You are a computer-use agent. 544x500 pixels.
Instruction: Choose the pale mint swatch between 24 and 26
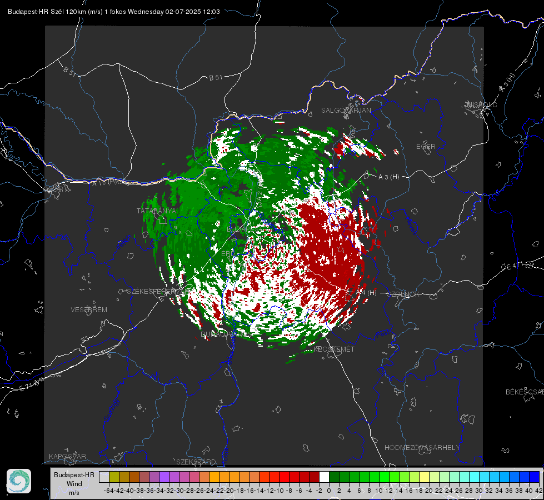click(x=454, y=477)
